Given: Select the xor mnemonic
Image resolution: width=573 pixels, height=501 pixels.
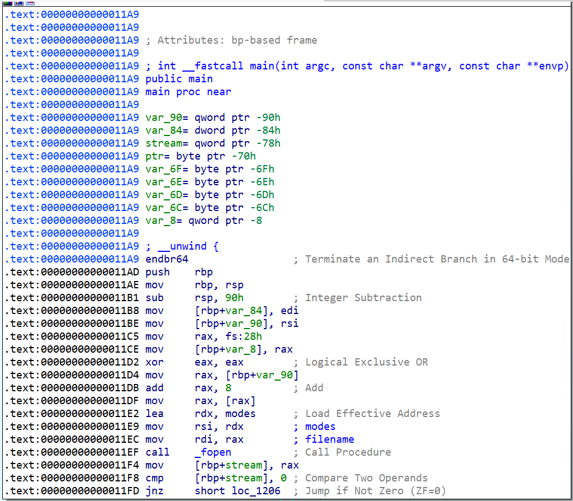Looking at the screenshot, I should coord(155,362).
